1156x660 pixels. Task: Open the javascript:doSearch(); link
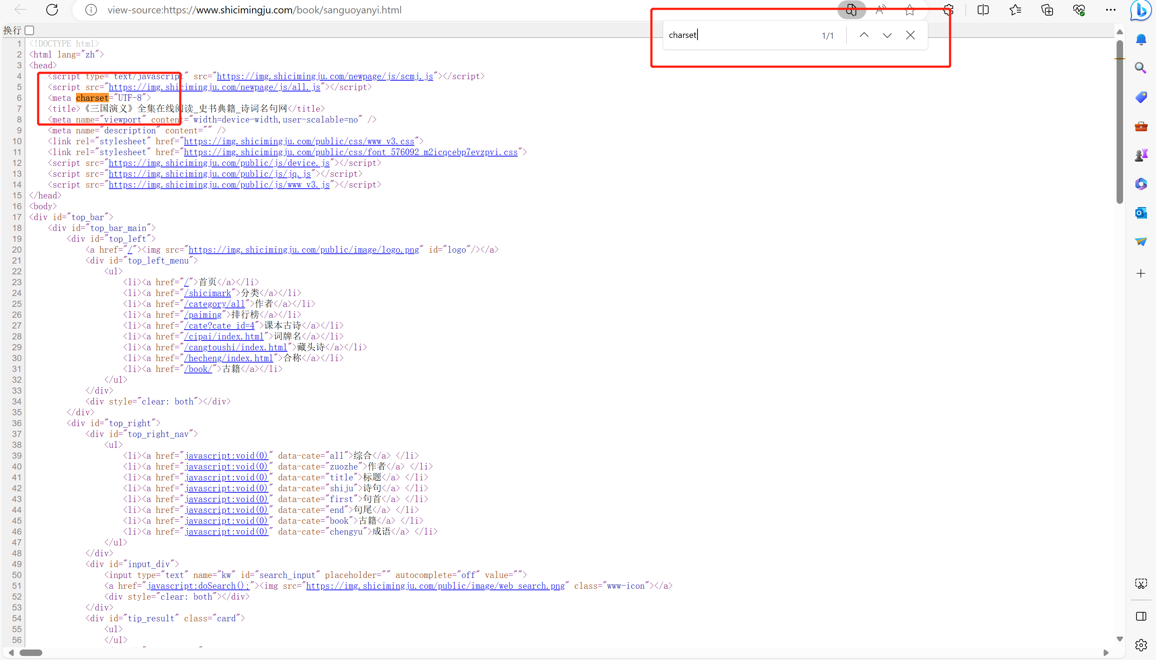click(198, 586)
